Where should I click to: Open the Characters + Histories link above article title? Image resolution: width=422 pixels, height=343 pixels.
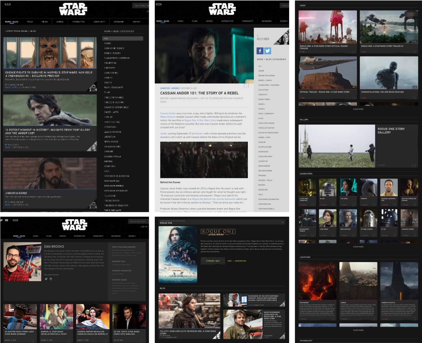point(170,88)
